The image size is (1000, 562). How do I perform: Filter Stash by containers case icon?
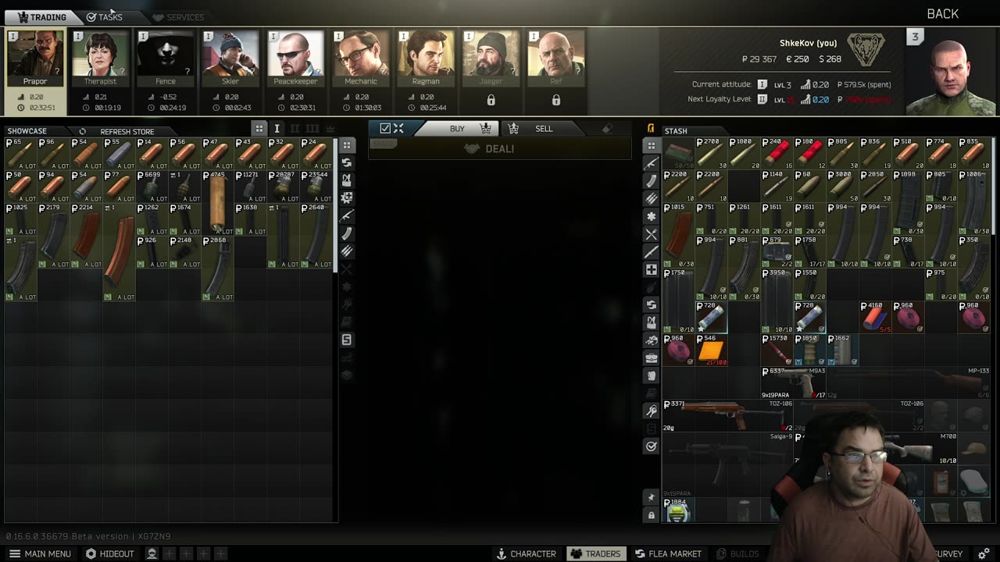(x=651, y=357)
